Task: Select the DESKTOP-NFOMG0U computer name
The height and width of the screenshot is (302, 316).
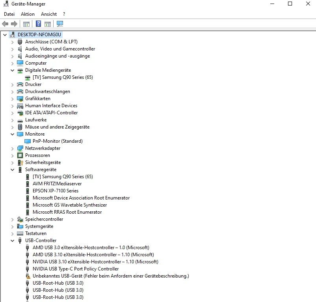Action: 39,35
